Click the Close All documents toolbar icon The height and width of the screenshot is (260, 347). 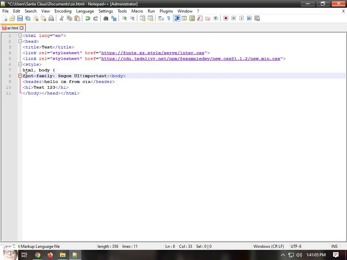[43, 18]
